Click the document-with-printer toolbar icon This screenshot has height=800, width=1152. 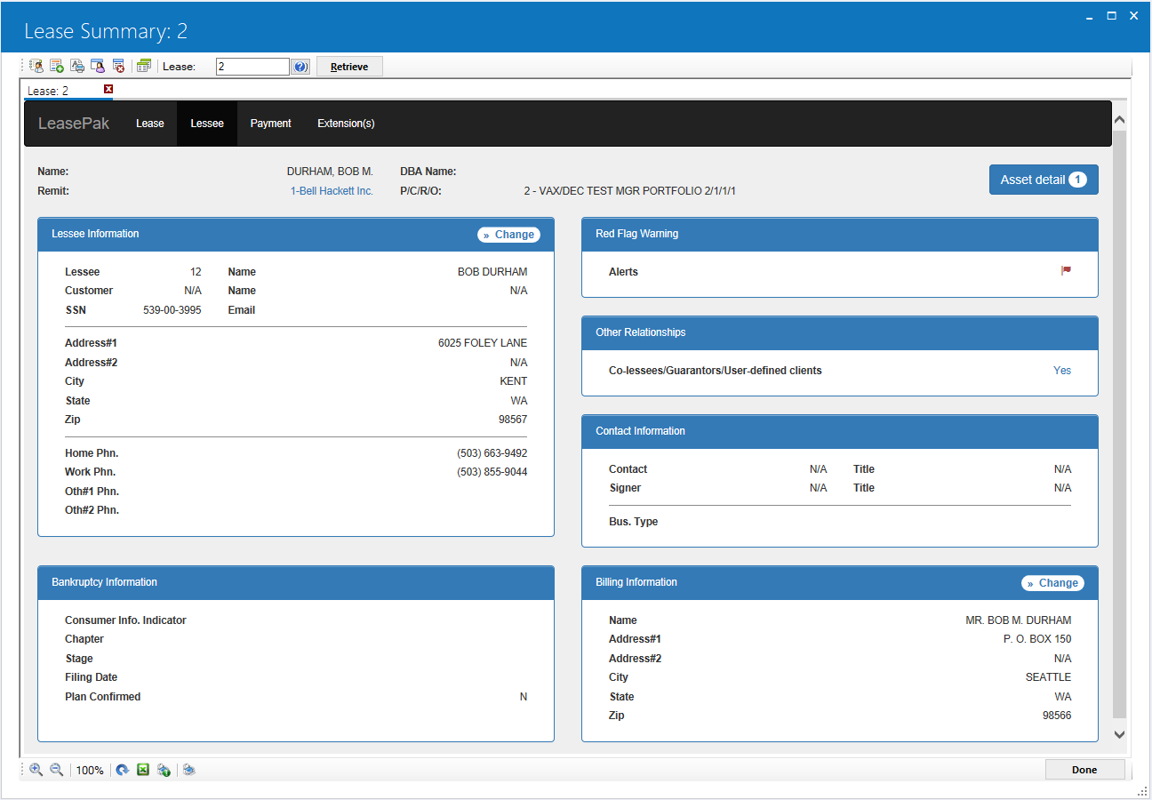(x=77, y=66)
